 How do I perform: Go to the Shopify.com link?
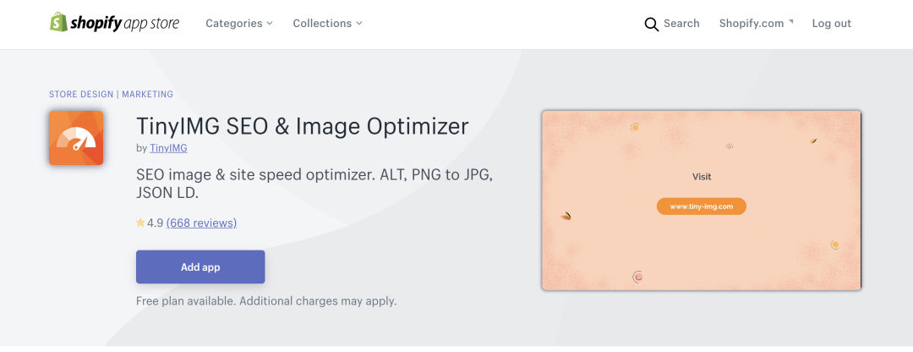click(x=752, y=24)
